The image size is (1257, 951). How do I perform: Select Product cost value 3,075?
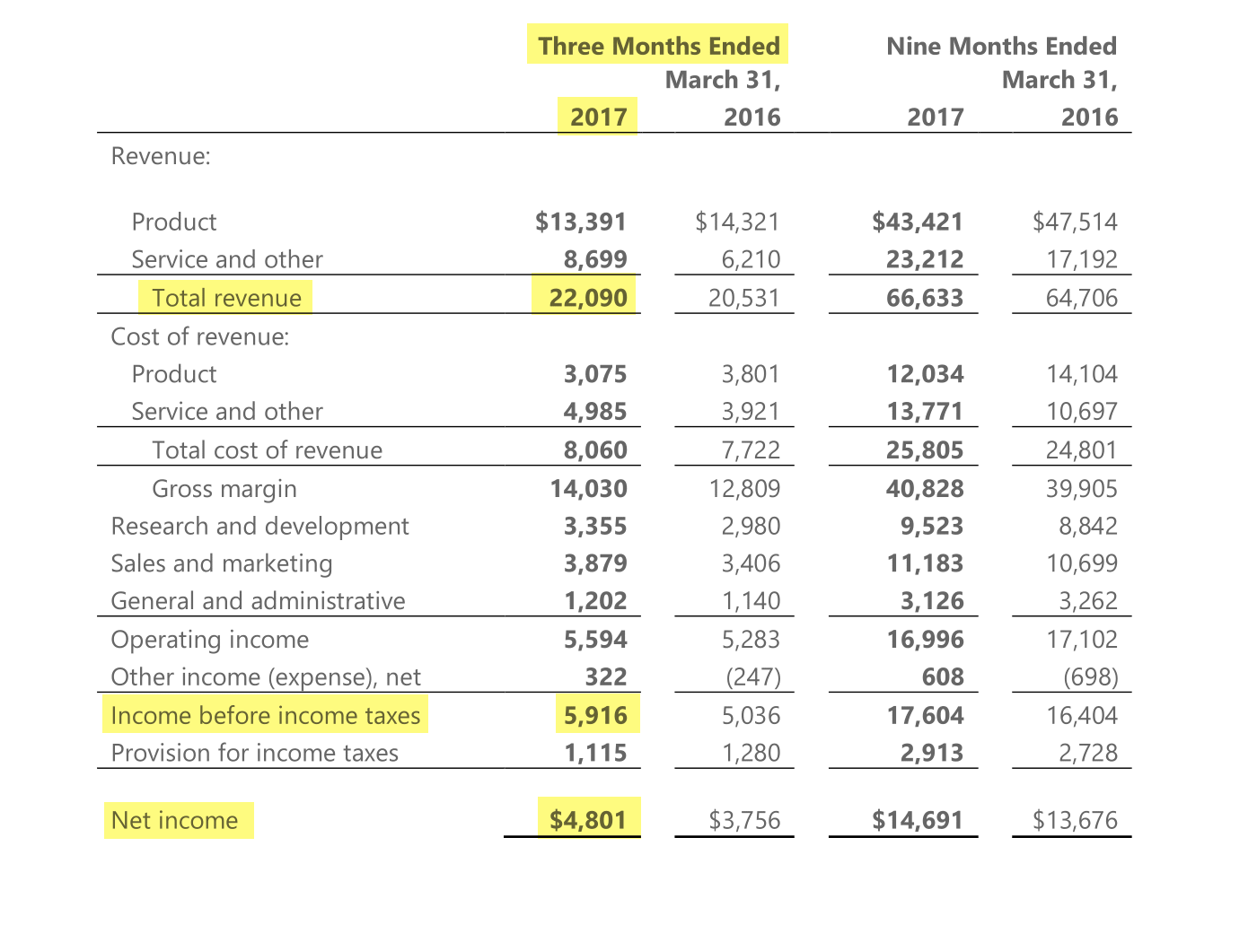(595, 374)
